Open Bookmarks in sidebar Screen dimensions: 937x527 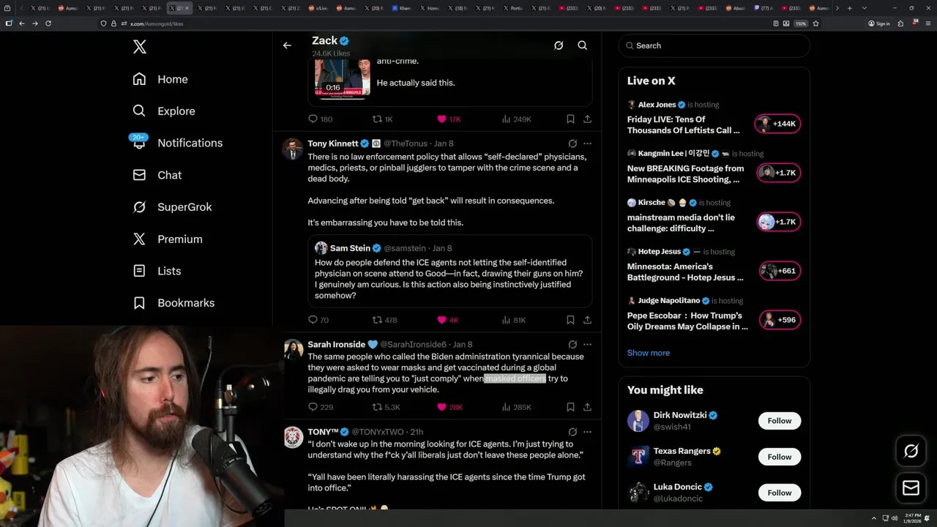[x=173, y=302]
